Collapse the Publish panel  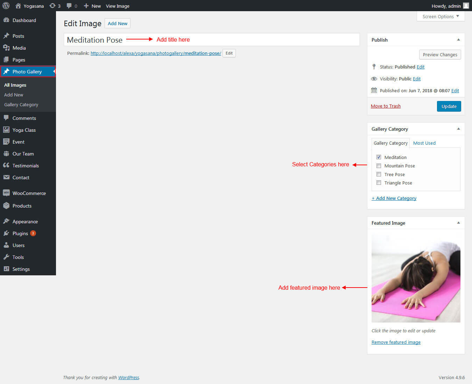458,40
